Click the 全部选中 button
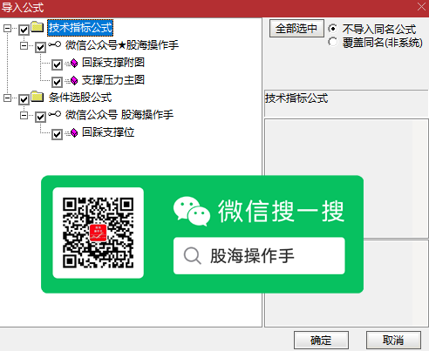 [296, 29]
